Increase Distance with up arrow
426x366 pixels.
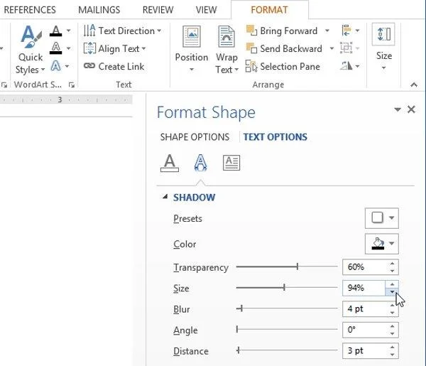click(392, 347)
